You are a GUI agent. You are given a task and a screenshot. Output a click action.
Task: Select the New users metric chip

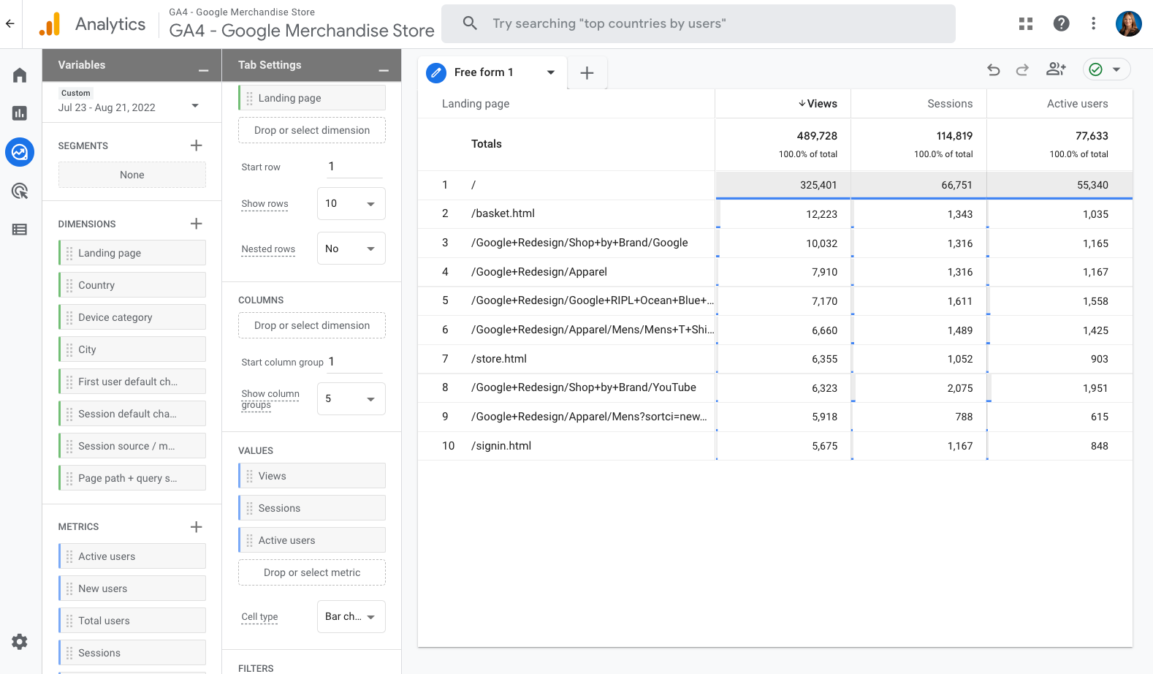(132, 588)
